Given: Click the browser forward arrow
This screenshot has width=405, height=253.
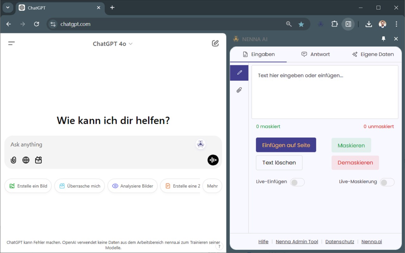Looking at the screenshot, I should 22,24.
